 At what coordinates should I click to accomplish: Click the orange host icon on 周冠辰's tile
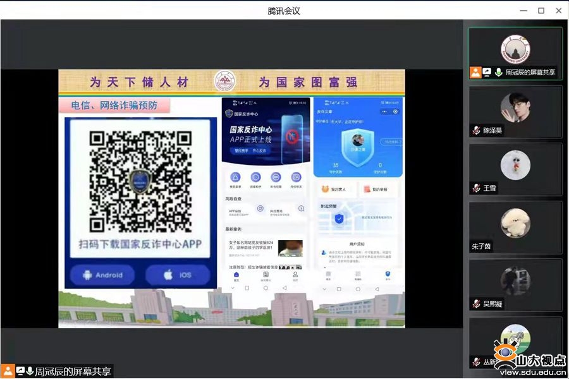pos(475,73)
